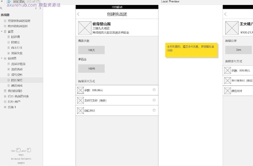Click the 选择支付方式 label in center screen
This screenshot has height=166, width=253.
pos(86,81)
